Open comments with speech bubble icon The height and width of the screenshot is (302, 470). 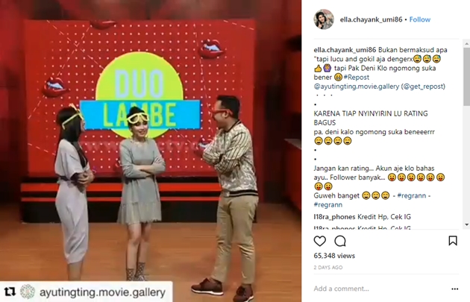point(340,241)
